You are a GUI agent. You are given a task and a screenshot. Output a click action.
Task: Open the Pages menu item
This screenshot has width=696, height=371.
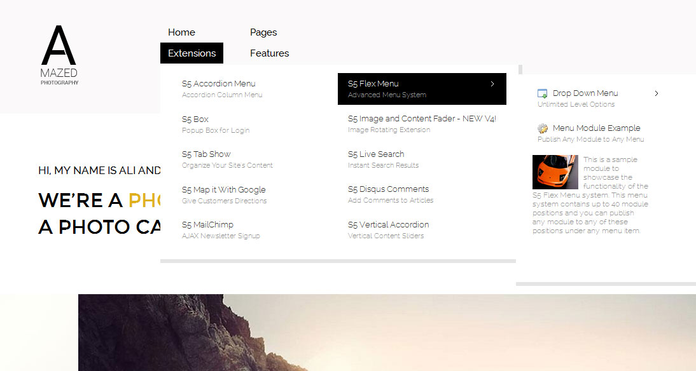[x=263, y=32]
